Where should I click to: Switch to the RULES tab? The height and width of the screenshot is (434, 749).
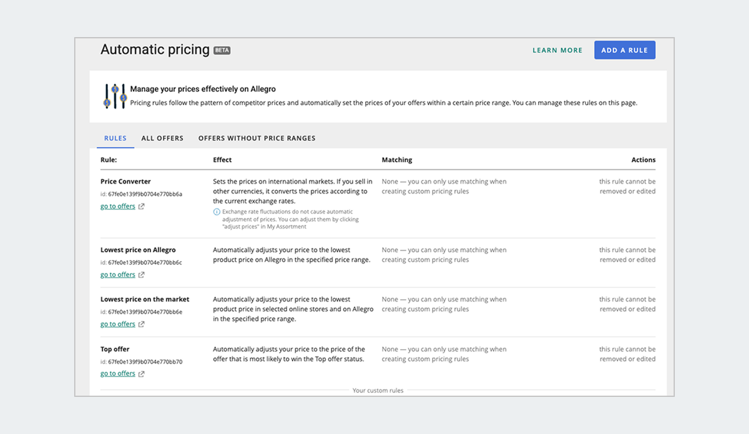point(115,138)
